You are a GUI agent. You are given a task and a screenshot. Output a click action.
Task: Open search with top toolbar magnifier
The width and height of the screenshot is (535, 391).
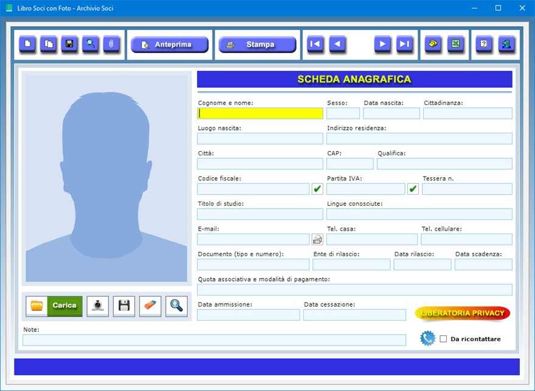click(x=91, y=44)
